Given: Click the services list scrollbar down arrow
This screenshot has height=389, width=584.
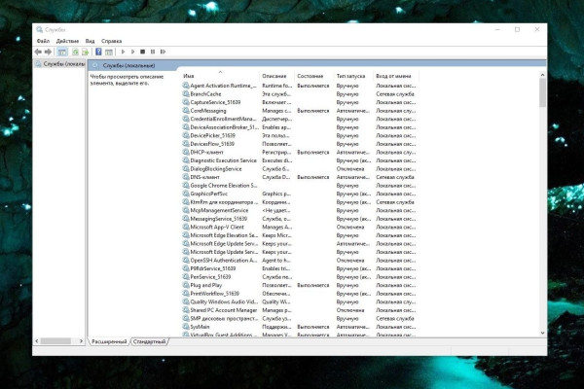Looking at the screenshot, I should click(x=542, y=333).
